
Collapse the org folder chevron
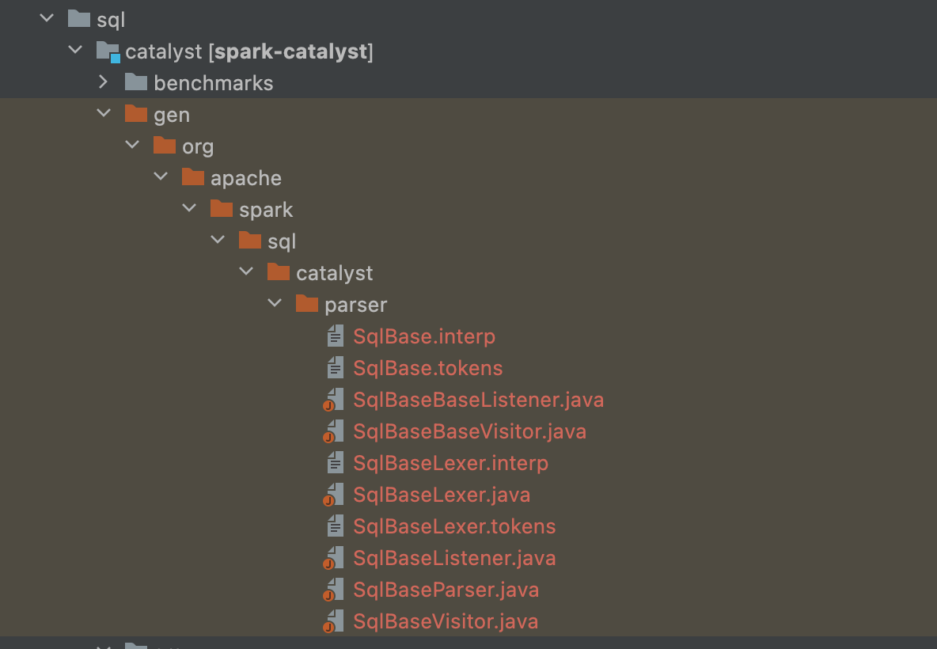click(132, 145)
